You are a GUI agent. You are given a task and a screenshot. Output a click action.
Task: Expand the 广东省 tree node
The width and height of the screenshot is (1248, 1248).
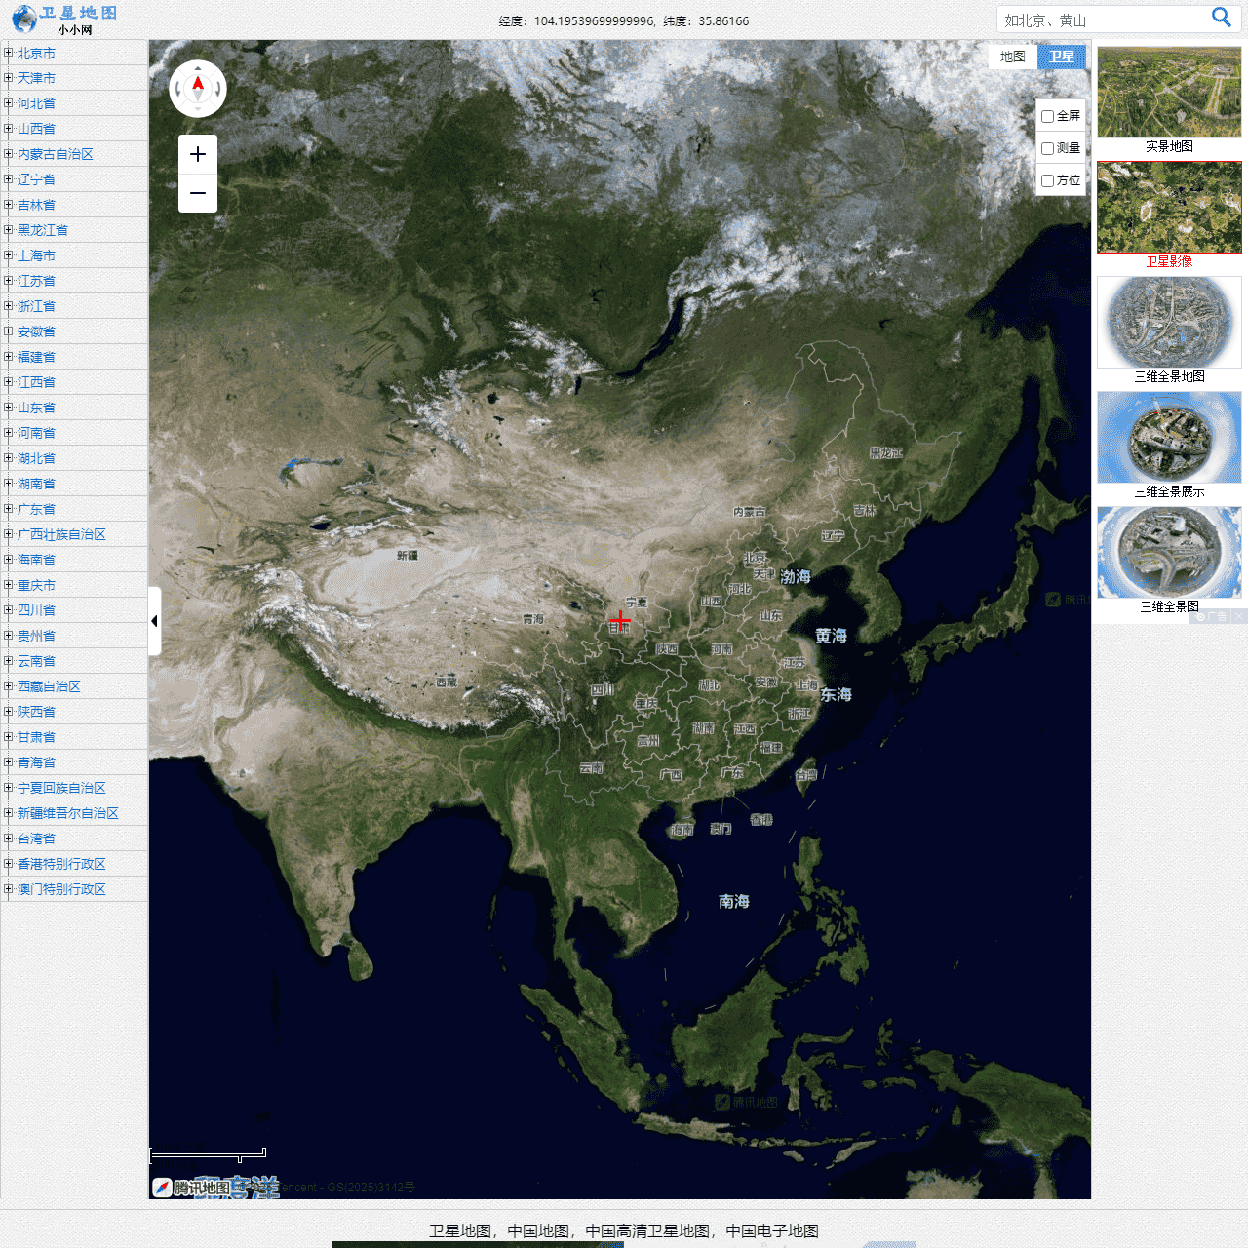(9, 509)
